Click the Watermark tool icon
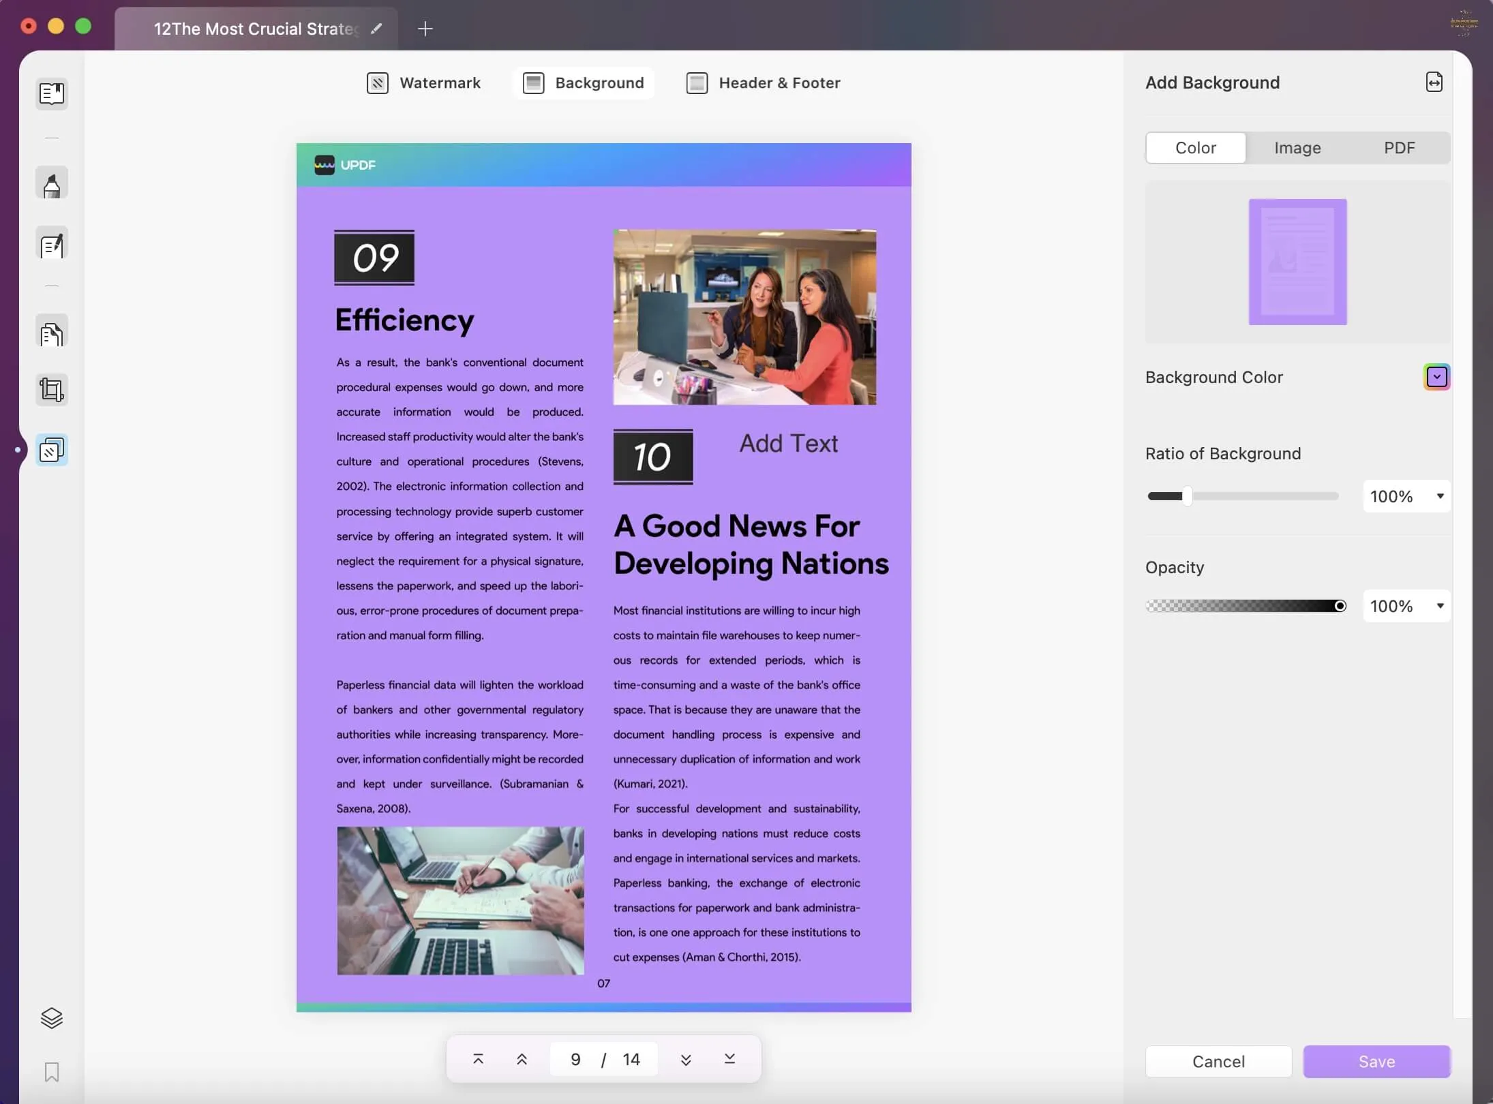 point(377,84)
